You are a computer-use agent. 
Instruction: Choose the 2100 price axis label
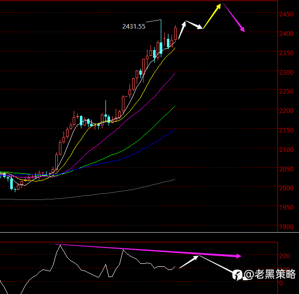click(x=286, y=150)
